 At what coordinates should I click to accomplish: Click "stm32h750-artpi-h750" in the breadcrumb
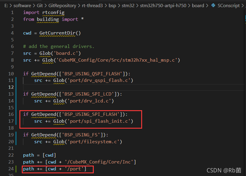click(x=163, y=5)
